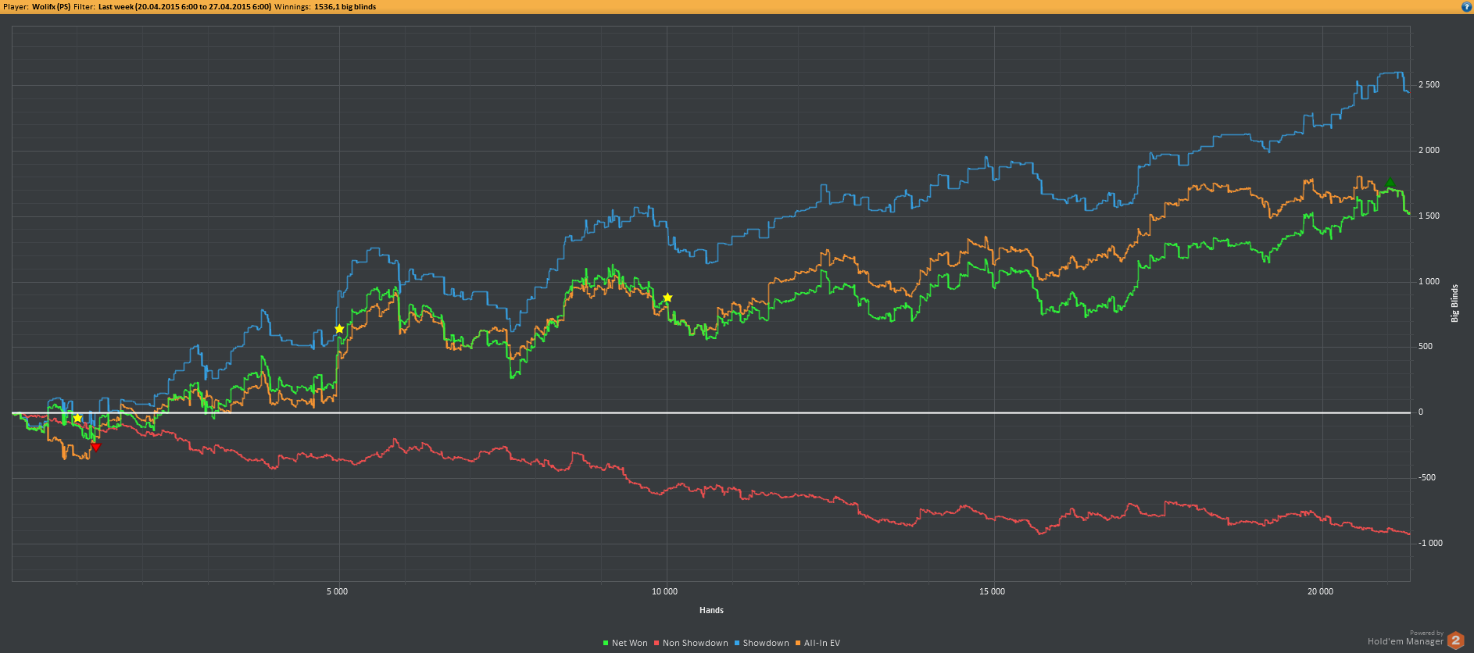Click the "2 500" y-axis label

(x=1429, y=84)
